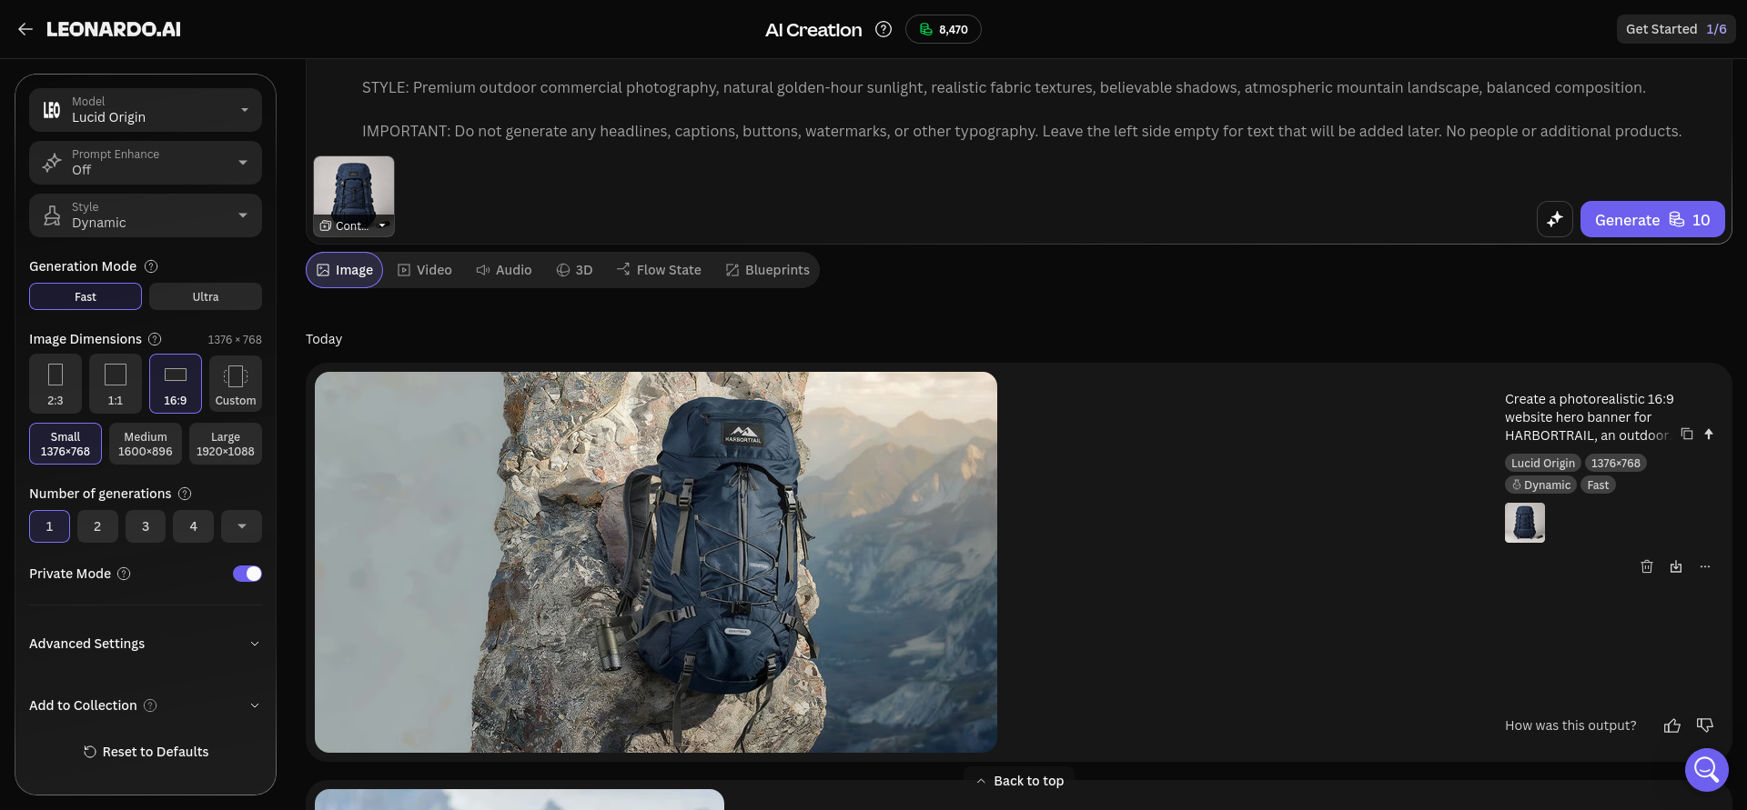Click the 8,470 token balance badge

pos(943,29)
